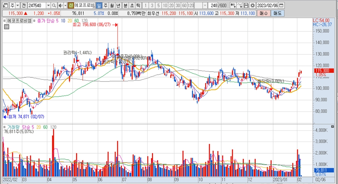Viewport: 338px width, 184px height.
Task: Click the 배당락(0.00%) event label
Action: point(271,81)
